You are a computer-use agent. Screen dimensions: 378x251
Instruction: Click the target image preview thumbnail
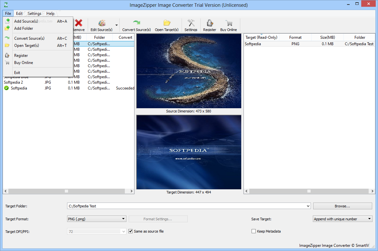click(x=189, y=152)
